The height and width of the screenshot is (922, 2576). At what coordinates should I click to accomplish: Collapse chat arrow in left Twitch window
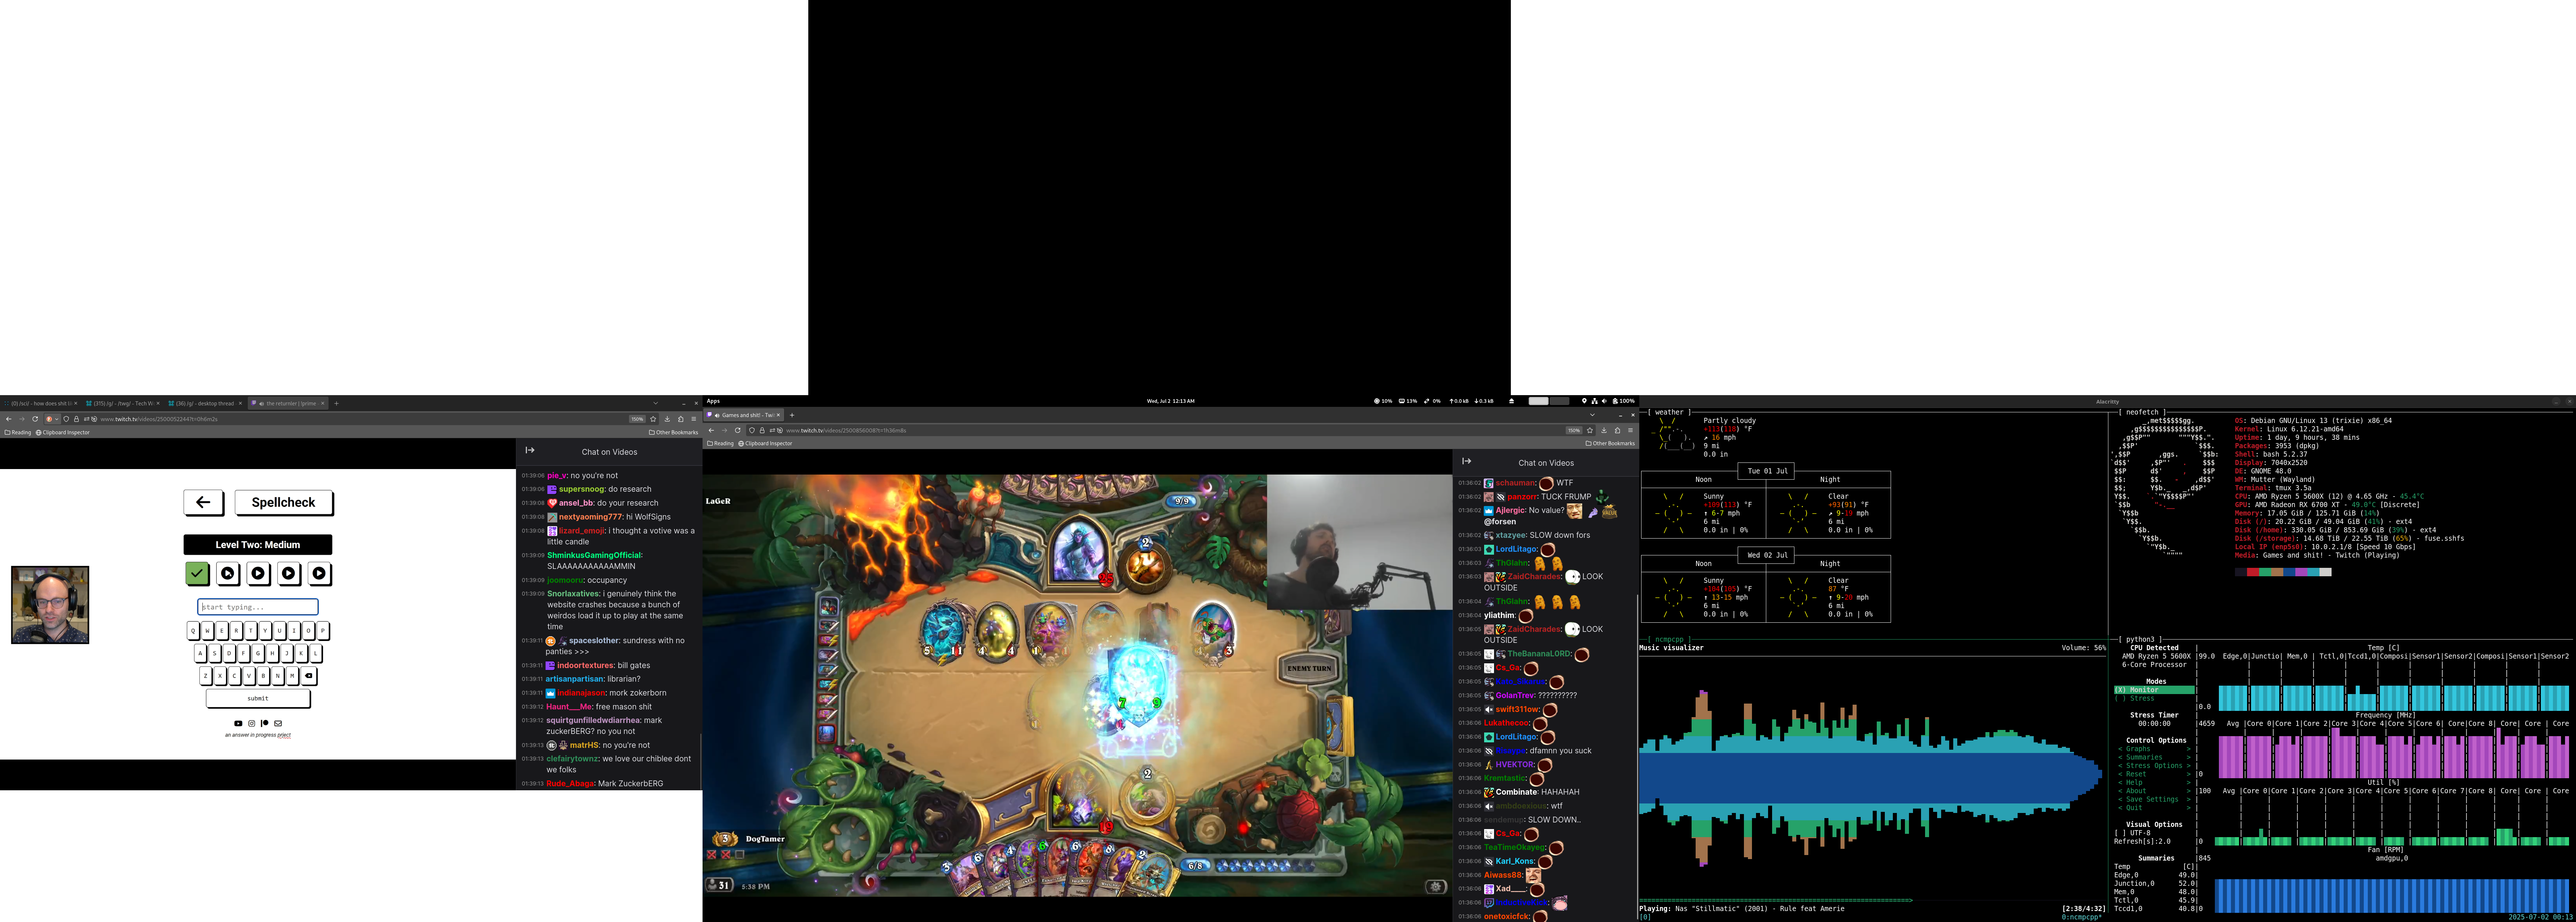pyautogui.click(x=530, y=450)
